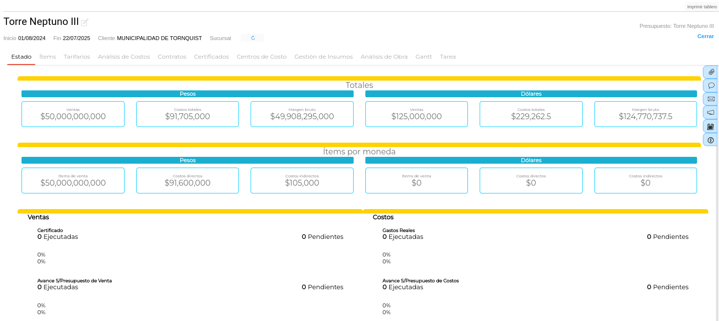Click the envelope mail icon
Image resolution: width=719 pixels, height=321 pixels.
(711, 99)
